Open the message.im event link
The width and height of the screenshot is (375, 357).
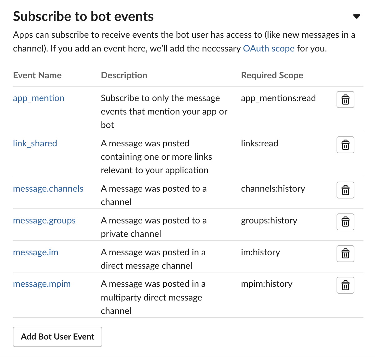(36, 252)
